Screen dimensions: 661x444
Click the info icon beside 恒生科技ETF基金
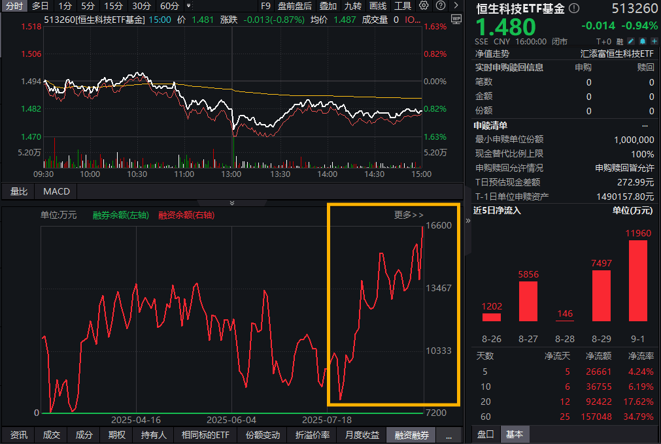[x=574, y=8]
